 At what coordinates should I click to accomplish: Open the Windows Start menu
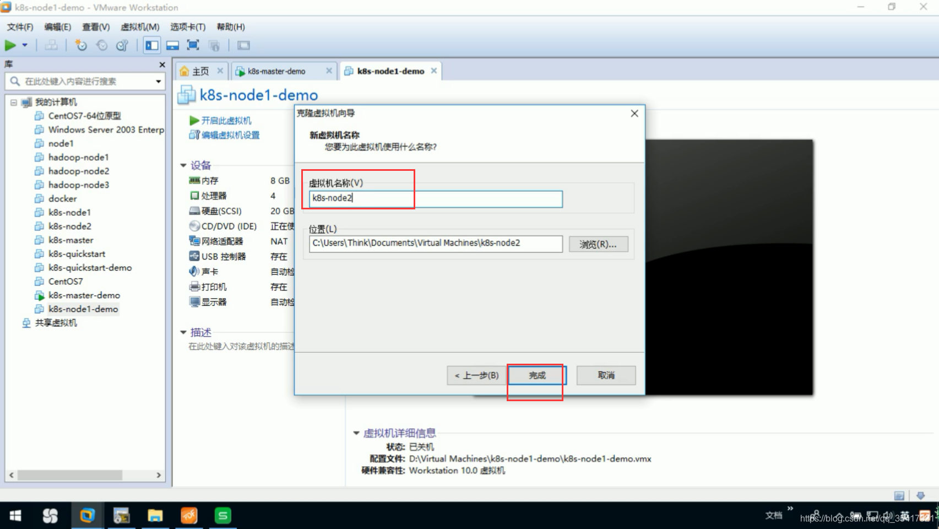click(15, 516)
